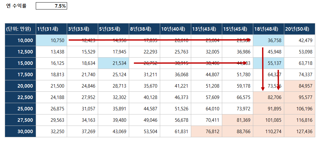This screenshot has width=320, height=142.
Task: Click the cell showing 26,875
Action: click(51, 109)
